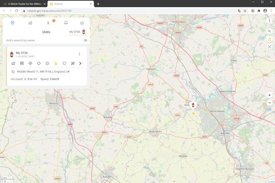The width and height of the screenshot is (275, 183).
Task: Expand more unit tools with right chevron
Action: [x=80, y=63]
